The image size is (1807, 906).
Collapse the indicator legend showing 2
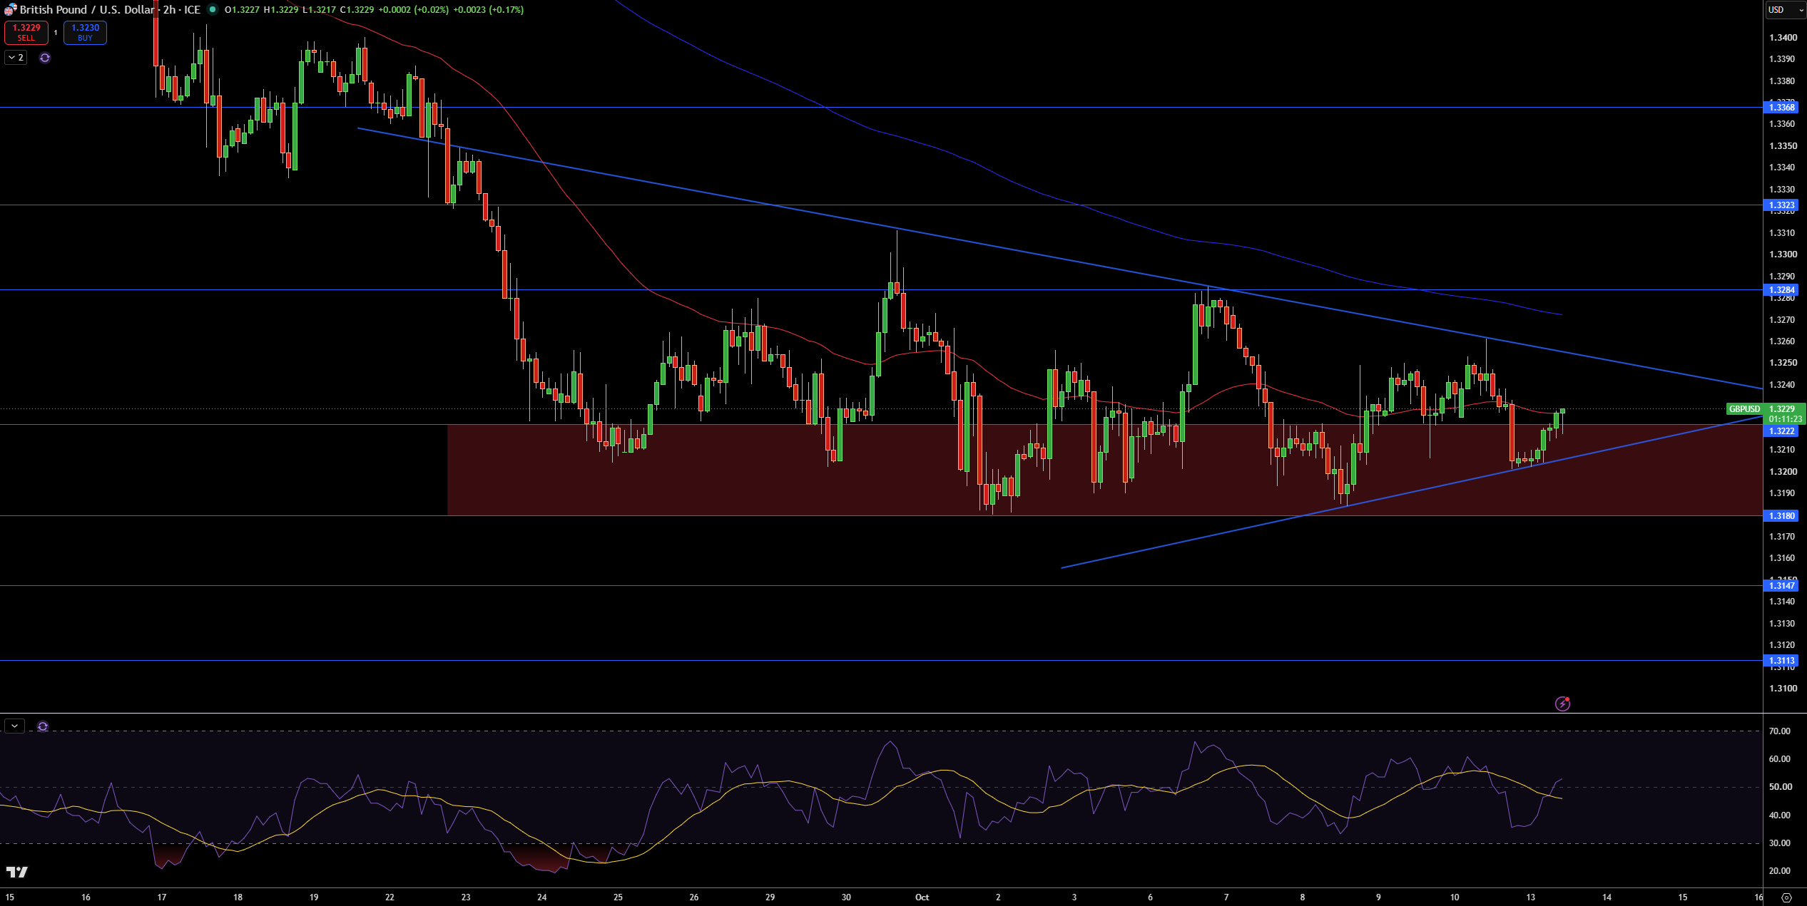[16, 58]
